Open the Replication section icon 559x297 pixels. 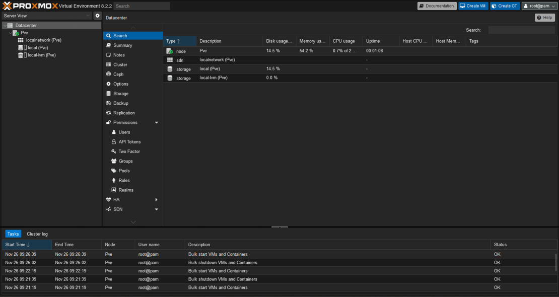point(108,113)
